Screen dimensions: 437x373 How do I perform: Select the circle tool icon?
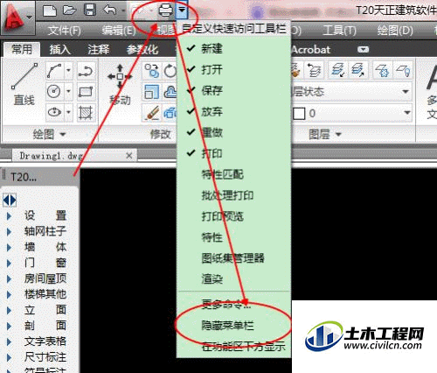pyautogui.click(x=54, y=92)
